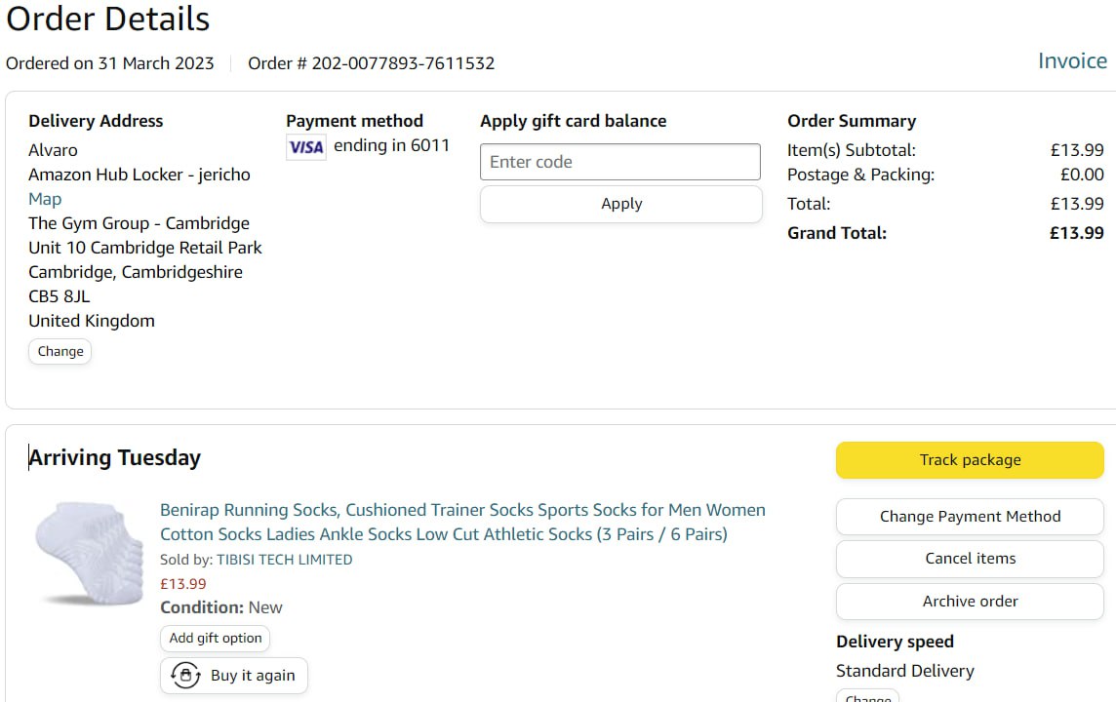
Task: Focus the gift card Enter code field
Action: 619,162
